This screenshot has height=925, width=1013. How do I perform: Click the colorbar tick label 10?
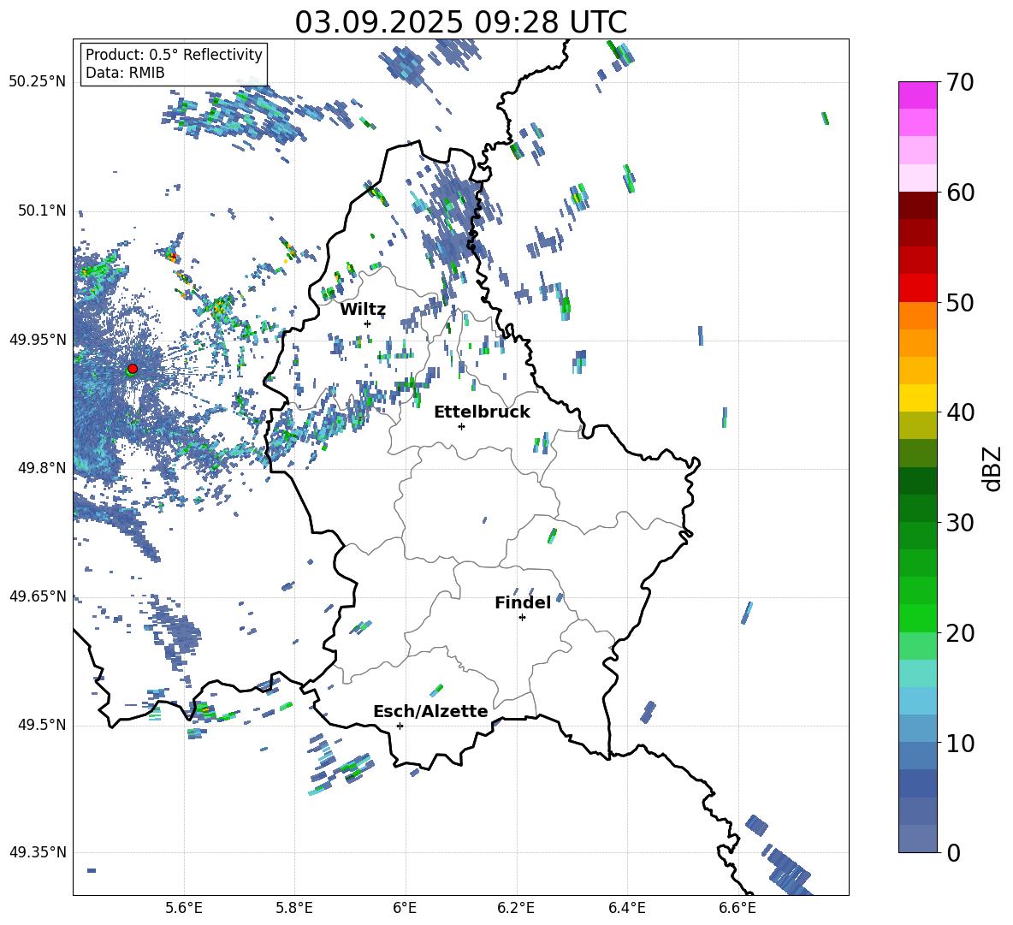click(x=960, y=743)
